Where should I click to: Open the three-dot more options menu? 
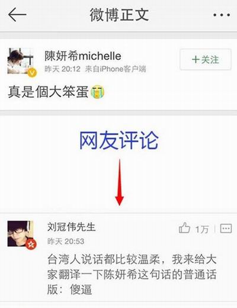point(222,15)
